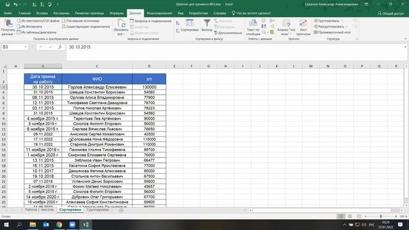
Task: Switch to Формулы tab
Action: 116,13
